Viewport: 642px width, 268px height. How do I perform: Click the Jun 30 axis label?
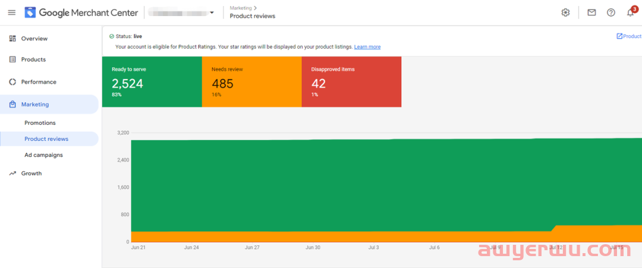click(313, 248)
